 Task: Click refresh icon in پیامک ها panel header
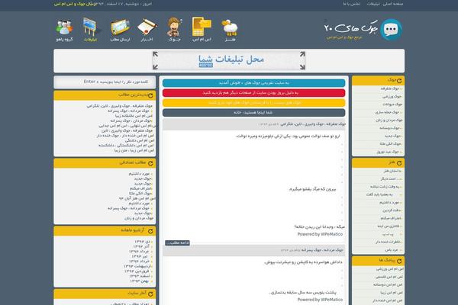[x=399, y=261]
